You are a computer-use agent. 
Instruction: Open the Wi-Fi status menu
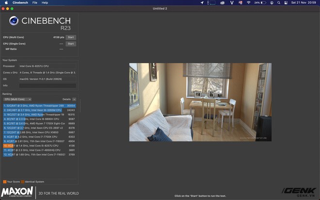point(249,2)
